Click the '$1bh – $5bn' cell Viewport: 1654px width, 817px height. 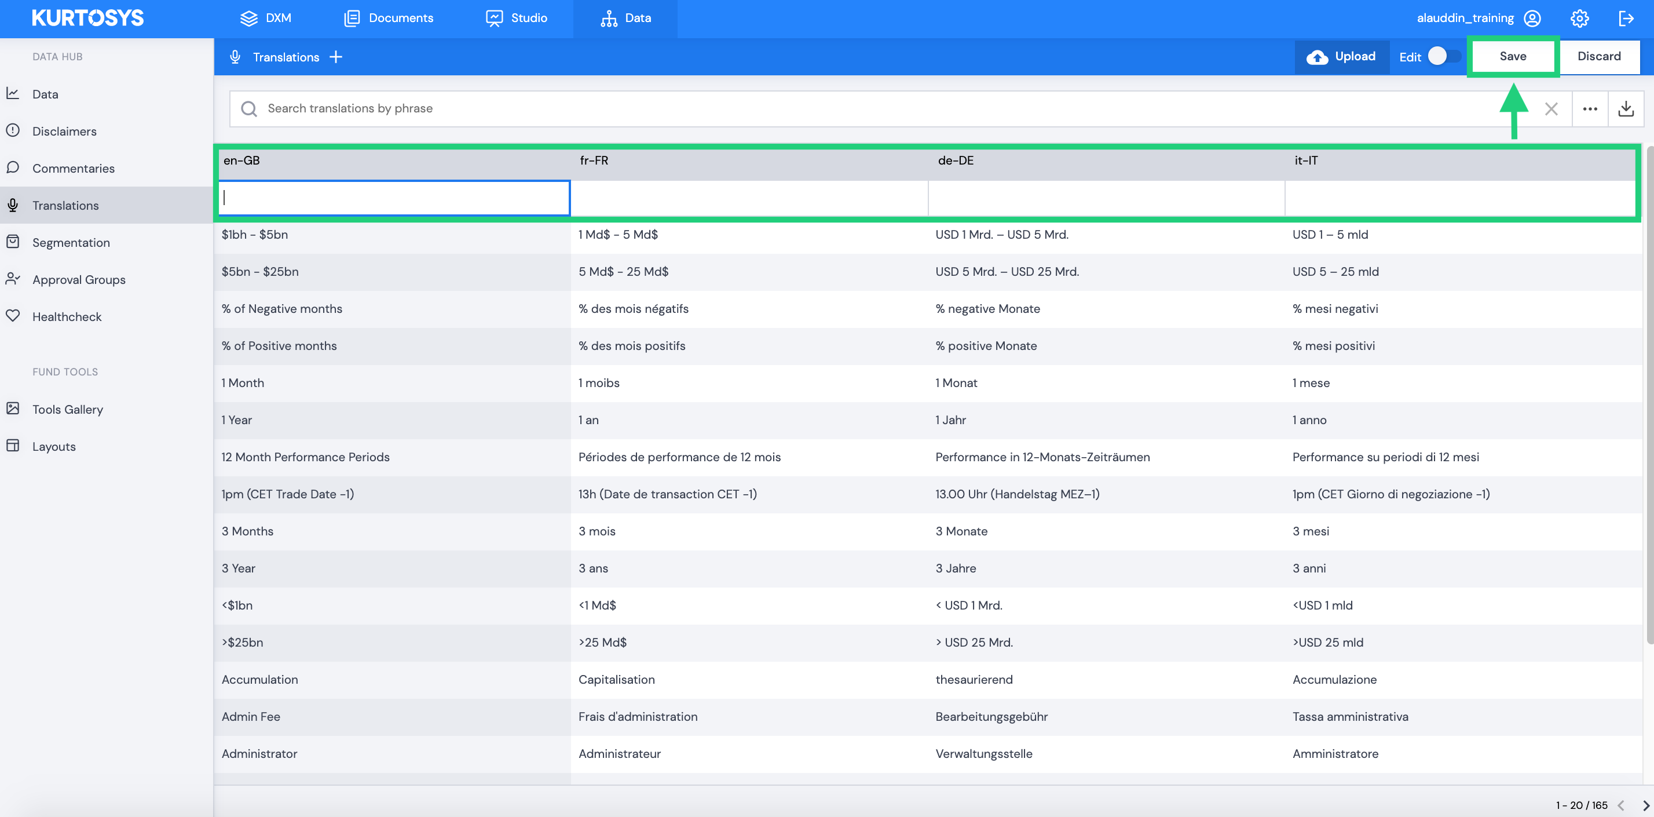pos(392,235)
